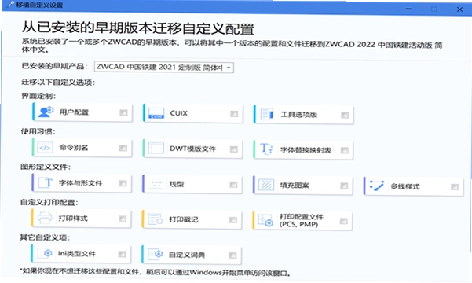This screenshot has height=283, width=472.
Task: Click the 字体替换映射表 label text
Action: [x=306, y=150]
